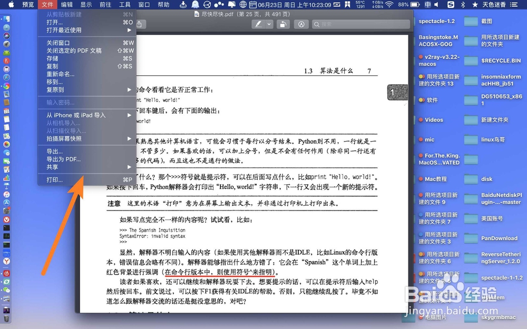Open the 窗口 menu
The height and width of the screenshot is (329, 527).
pyautogui.click(x=144, y=4)
